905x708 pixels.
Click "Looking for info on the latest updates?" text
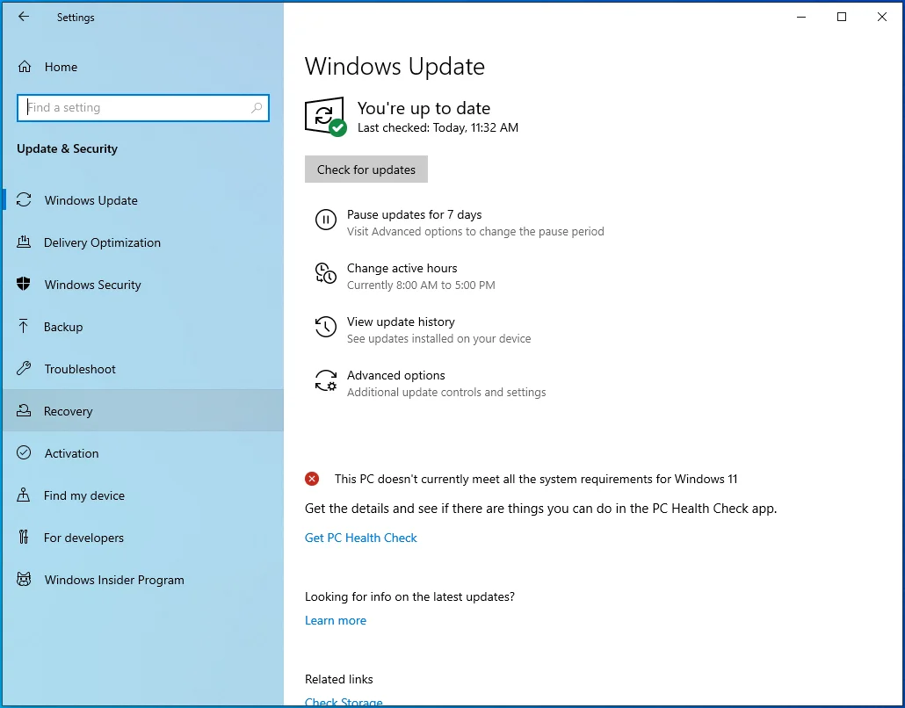(x=409, y=596)
